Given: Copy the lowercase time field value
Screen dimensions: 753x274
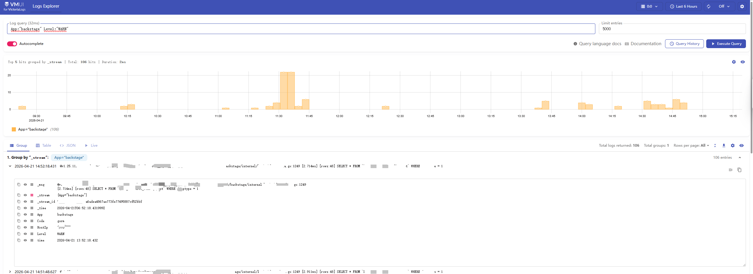Looking at the screenshot, I should click(19, 240).
